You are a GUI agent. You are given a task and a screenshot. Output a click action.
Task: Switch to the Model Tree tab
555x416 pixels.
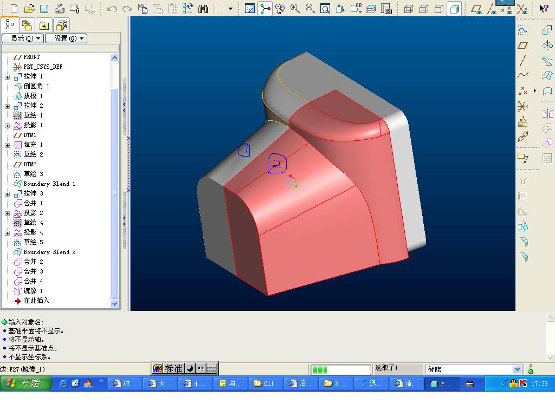coord(10,25)
